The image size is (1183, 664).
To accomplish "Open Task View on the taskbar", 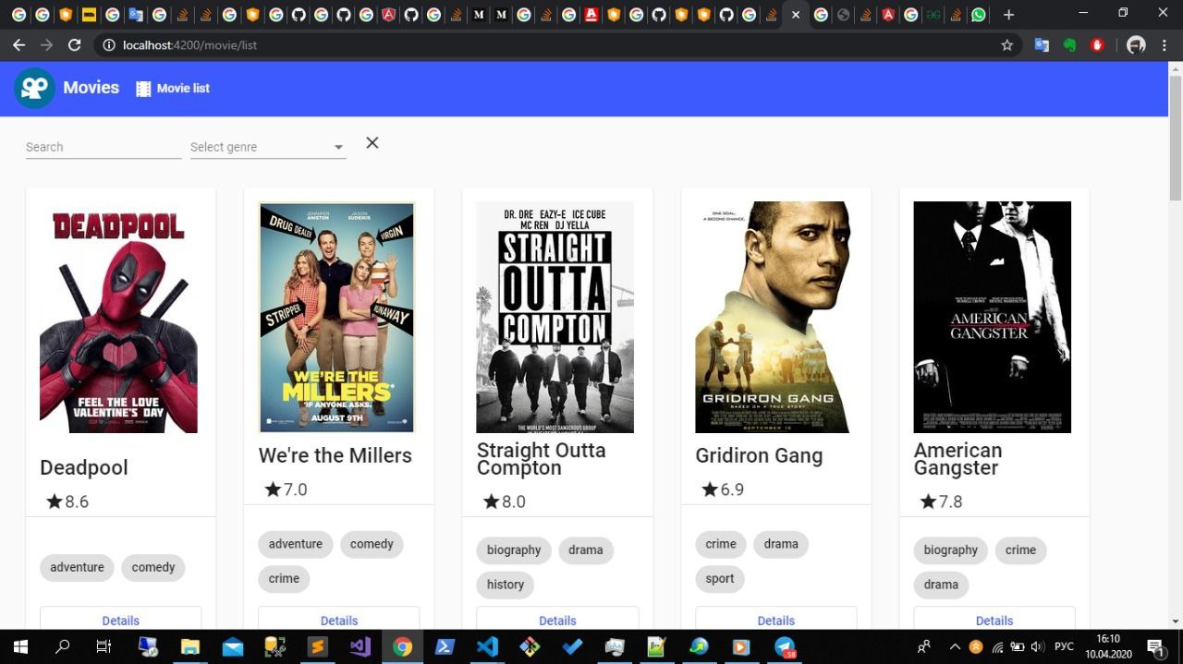I will click(104, 646).
